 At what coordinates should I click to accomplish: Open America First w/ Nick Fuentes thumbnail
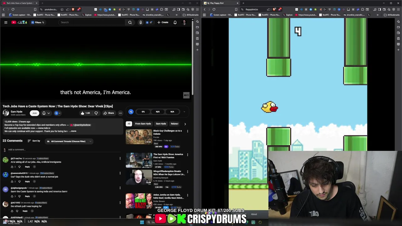coord(139,160)
